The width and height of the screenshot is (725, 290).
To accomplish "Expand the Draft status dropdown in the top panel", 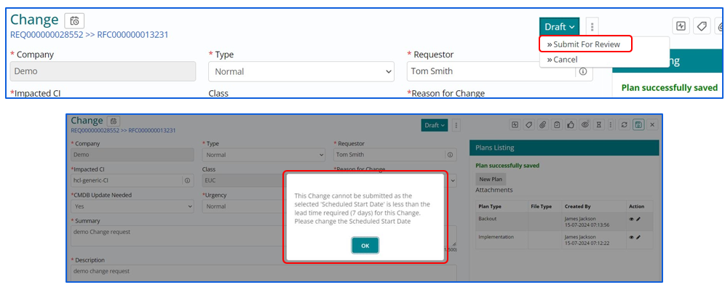I will pyautogui.click(x=559, y=27).
